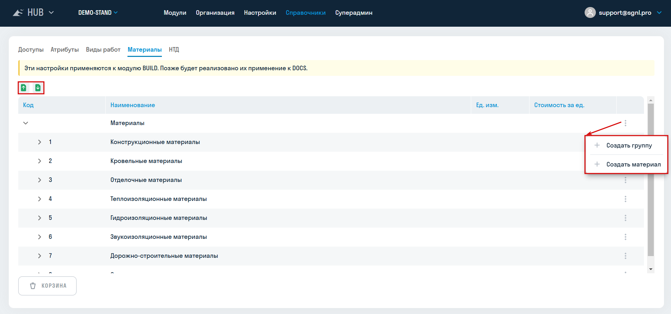671x314 pixels.
Task: Click the HUB logo icon
Action: click(x=18, y=13)
